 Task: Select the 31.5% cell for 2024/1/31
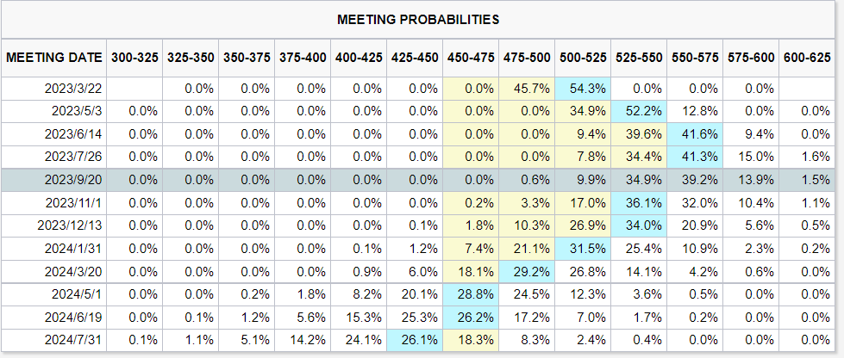click(583, 249)
